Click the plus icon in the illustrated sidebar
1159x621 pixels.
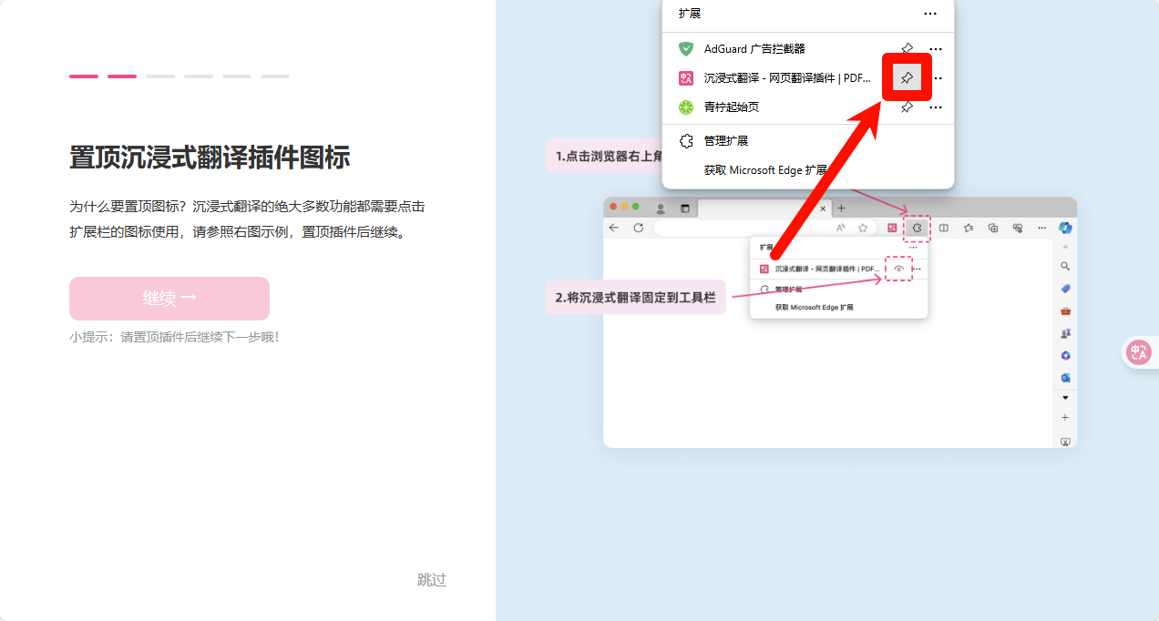1065,418
